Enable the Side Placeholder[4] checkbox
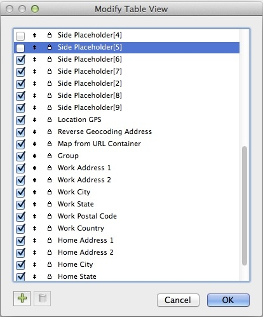The width and height of the screenshot is (263, 317). coord(20,36)
